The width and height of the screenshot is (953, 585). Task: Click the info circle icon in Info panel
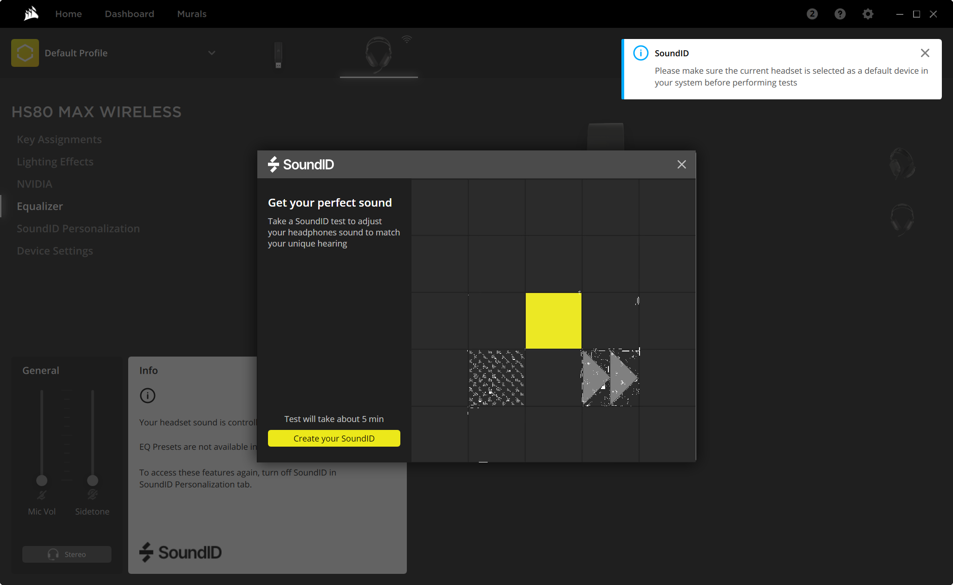(x=148, y=396)
